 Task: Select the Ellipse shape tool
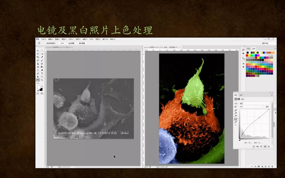(42, 77)
